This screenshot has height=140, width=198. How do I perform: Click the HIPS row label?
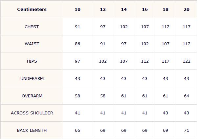click(32, 61)
